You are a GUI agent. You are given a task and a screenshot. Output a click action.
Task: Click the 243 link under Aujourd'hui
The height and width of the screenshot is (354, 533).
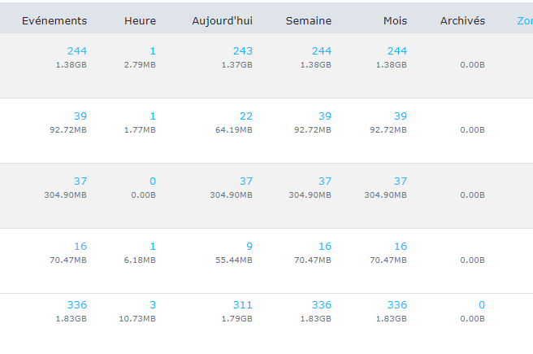point(242,51)
